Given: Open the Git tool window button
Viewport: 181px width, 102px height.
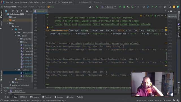Looking at the screenshot, I should 7,97.
